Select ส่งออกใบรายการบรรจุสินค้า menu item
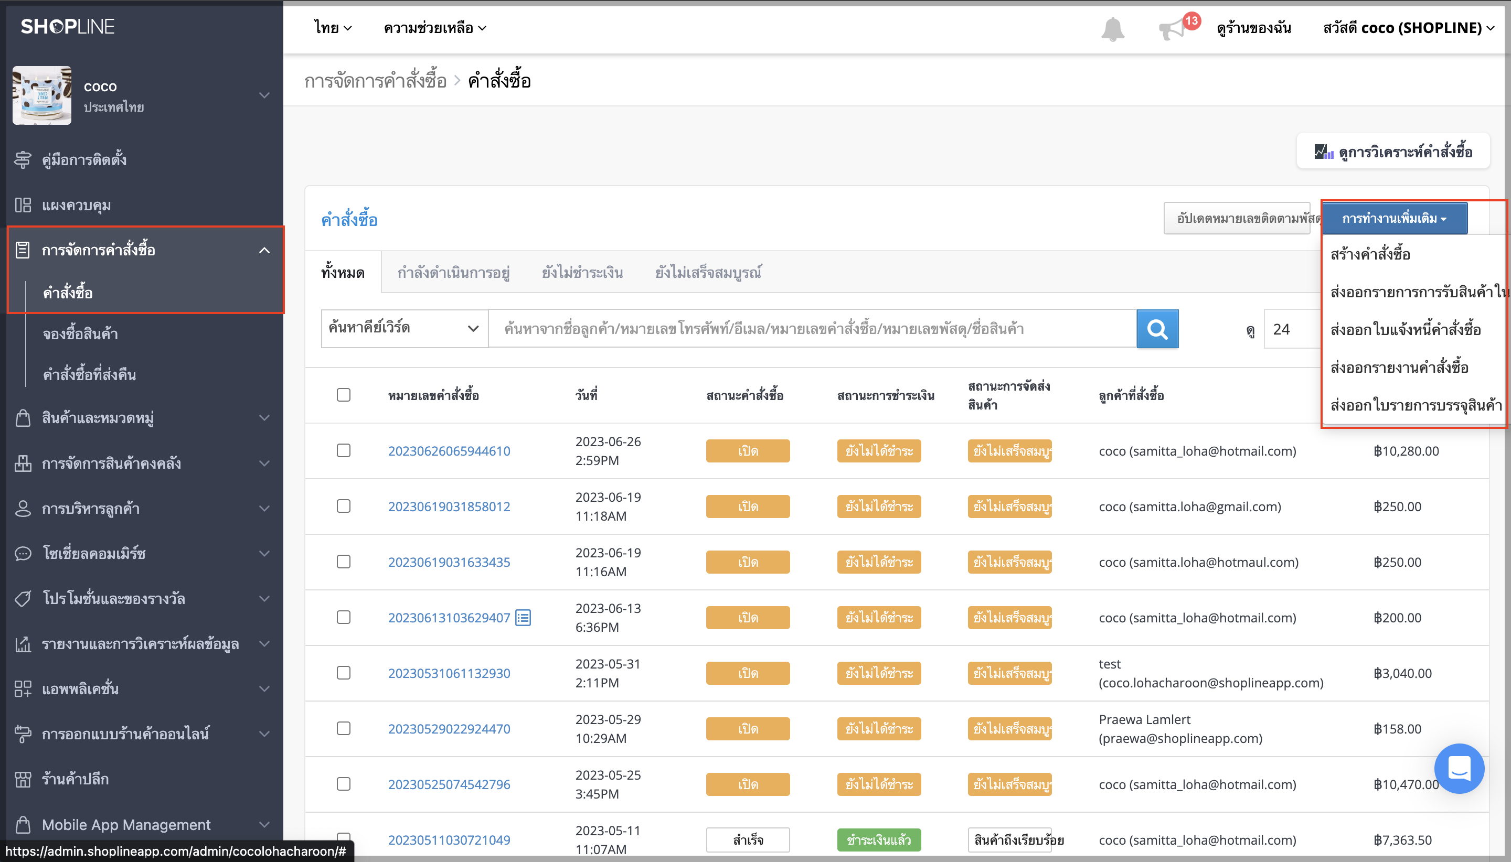The height and width of the screenshot is (862, 1511). [x=1416, y=405]
